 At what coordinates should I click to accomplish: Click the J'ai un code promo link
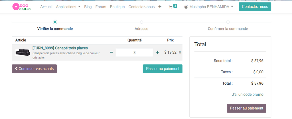tap(248, 94)
